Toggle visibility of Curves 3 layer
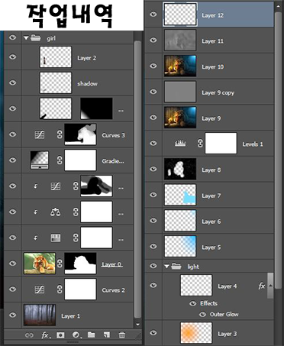The width and height of the screenshot is (284, 346). (12, 134)
